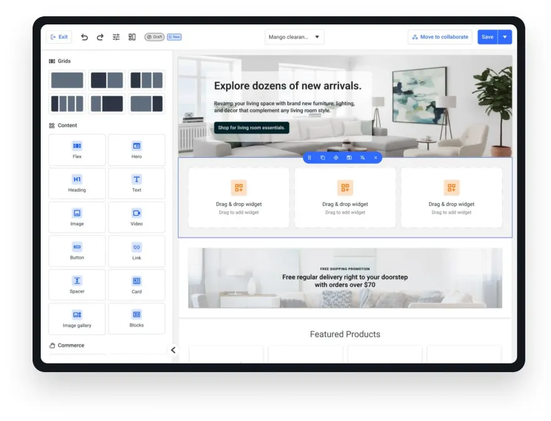Select the three-column grid layout
The image size is (551, 421).
pyautogui.click(x=147, y=80)
